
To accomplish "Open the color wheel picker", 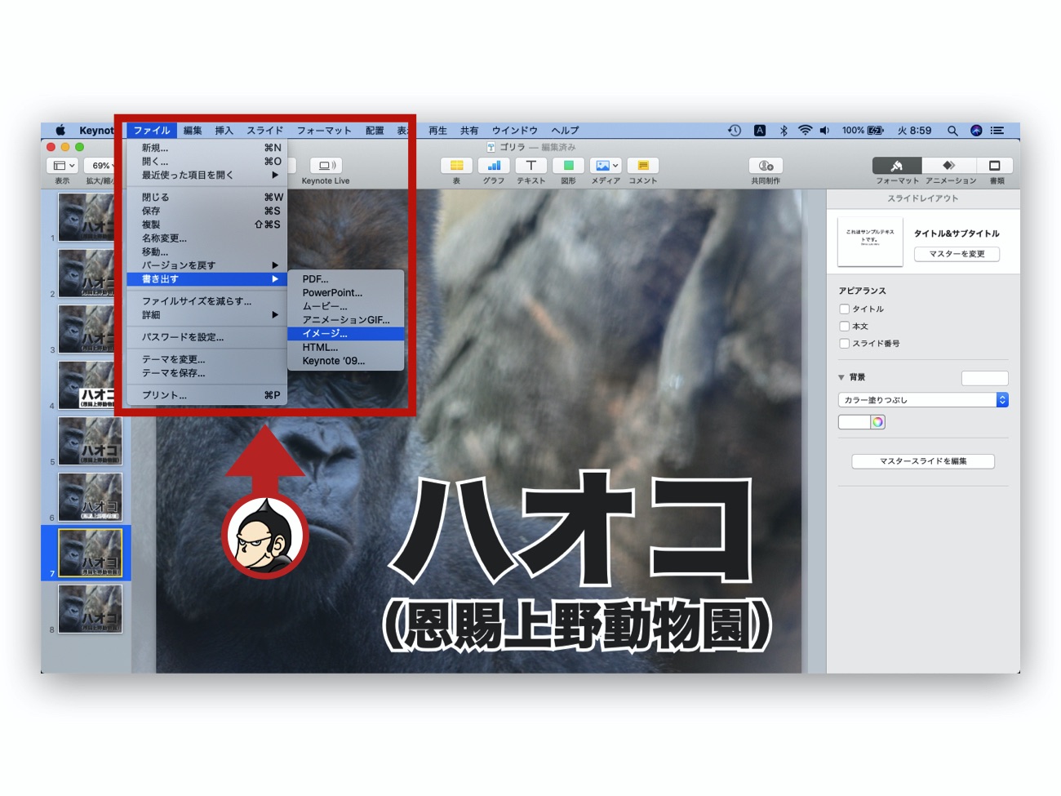I will coord(877,422).
